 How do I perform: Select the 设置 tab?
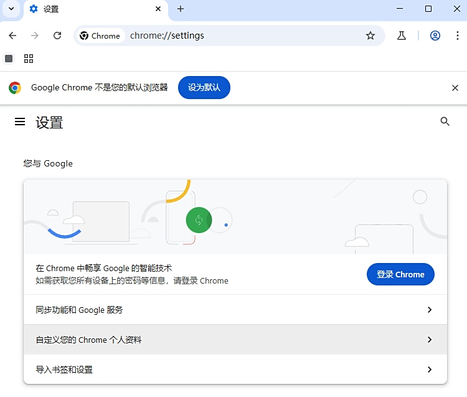click(96, 9)
